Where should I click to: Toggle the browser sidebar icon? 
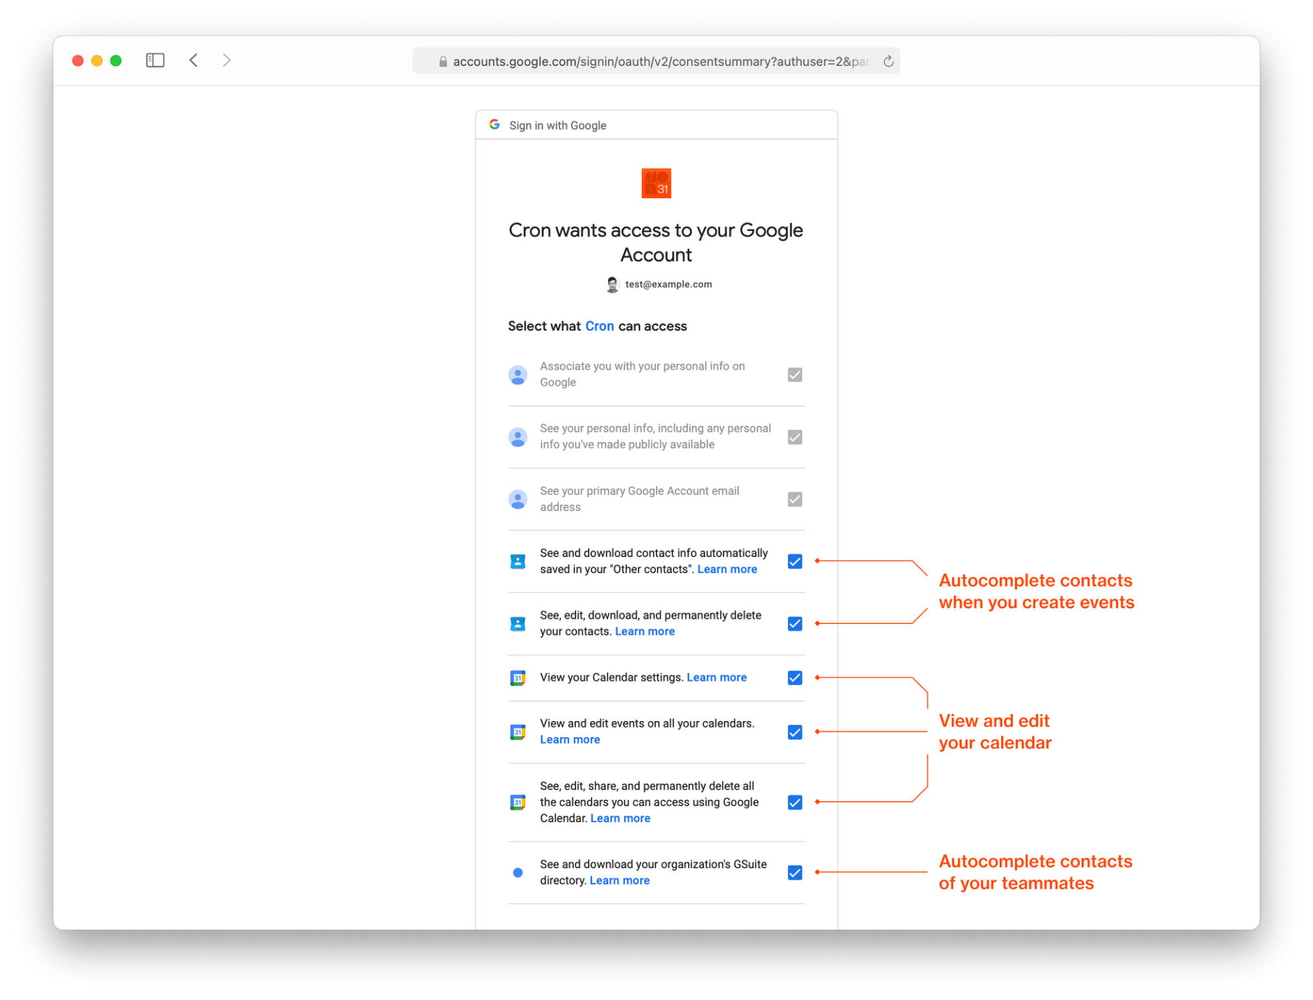pos(155,60)
